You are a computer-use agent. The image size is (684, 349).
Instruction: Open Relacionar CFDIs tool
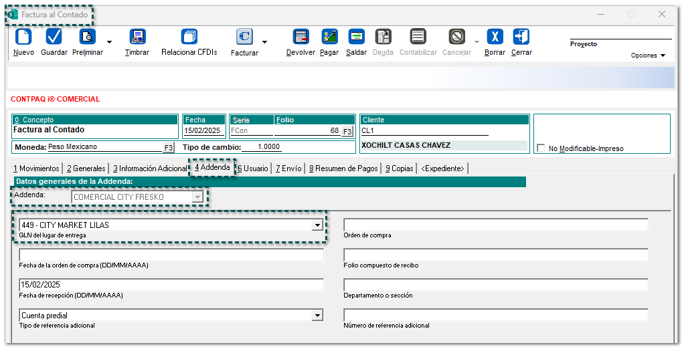[x=189, y=37]
